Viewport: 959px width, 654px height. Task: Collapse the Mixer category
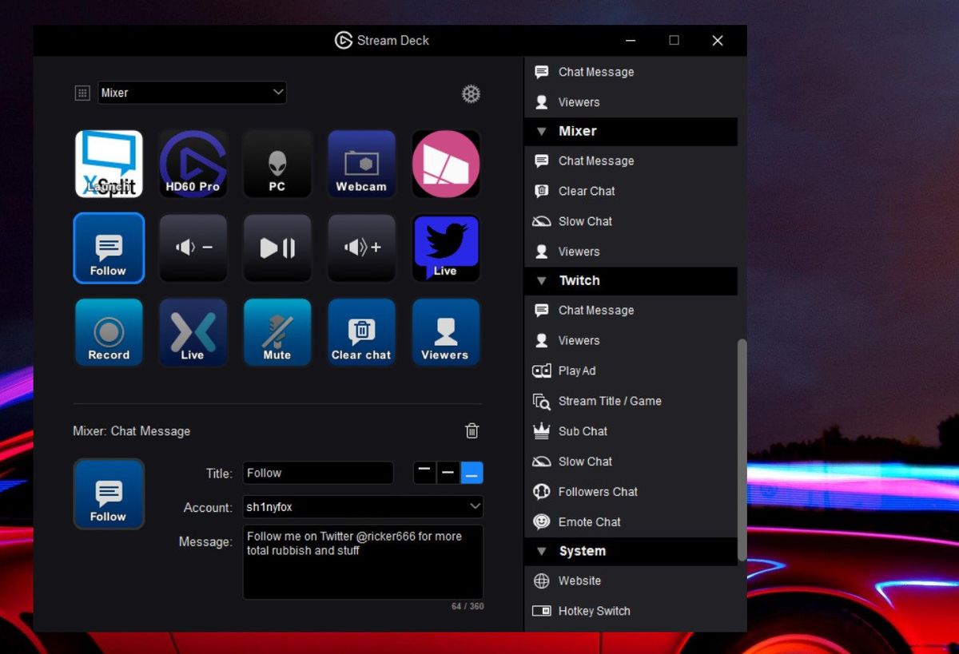[541, 131]
